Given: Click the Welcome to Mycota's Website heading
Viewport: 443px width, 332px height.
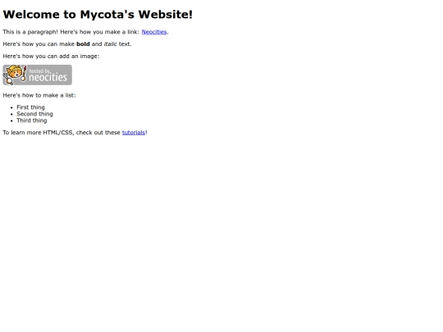Looking at the screenshot, I should point(98,15).
